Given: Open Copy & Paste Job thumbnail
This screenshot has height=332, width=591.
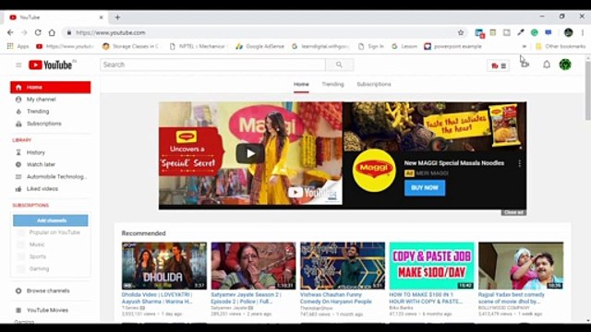Looking at the screenshot, I should [431, 266].
